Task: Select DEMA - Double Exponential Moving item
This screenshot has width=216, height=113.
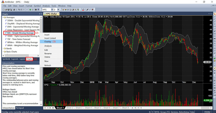Action: [23, 20]
